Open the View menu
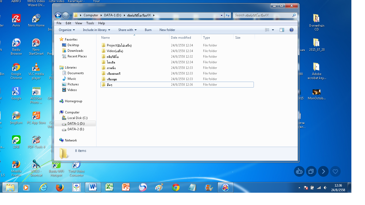This screenshot has width=365, height=205. 78,23
